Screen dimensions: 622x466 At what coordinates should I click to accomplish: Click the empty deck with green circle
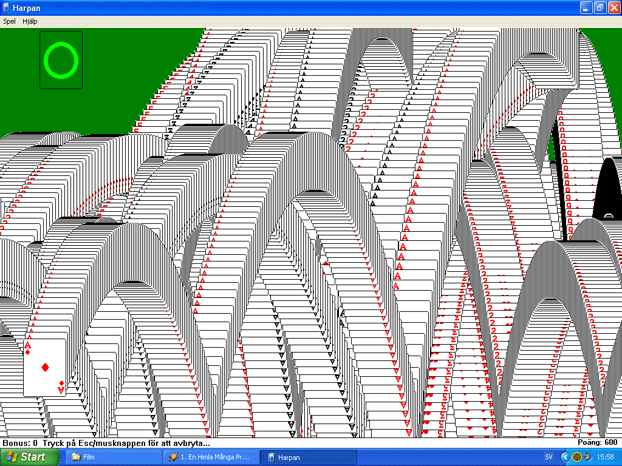click(61, 60)
